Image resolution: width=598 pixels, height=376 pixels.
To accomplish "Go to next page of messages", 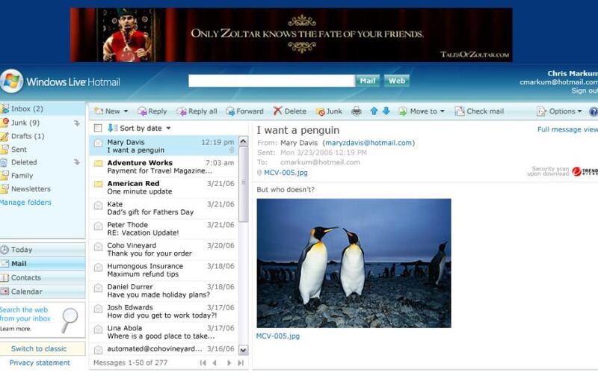I will (x=229, y=363).
